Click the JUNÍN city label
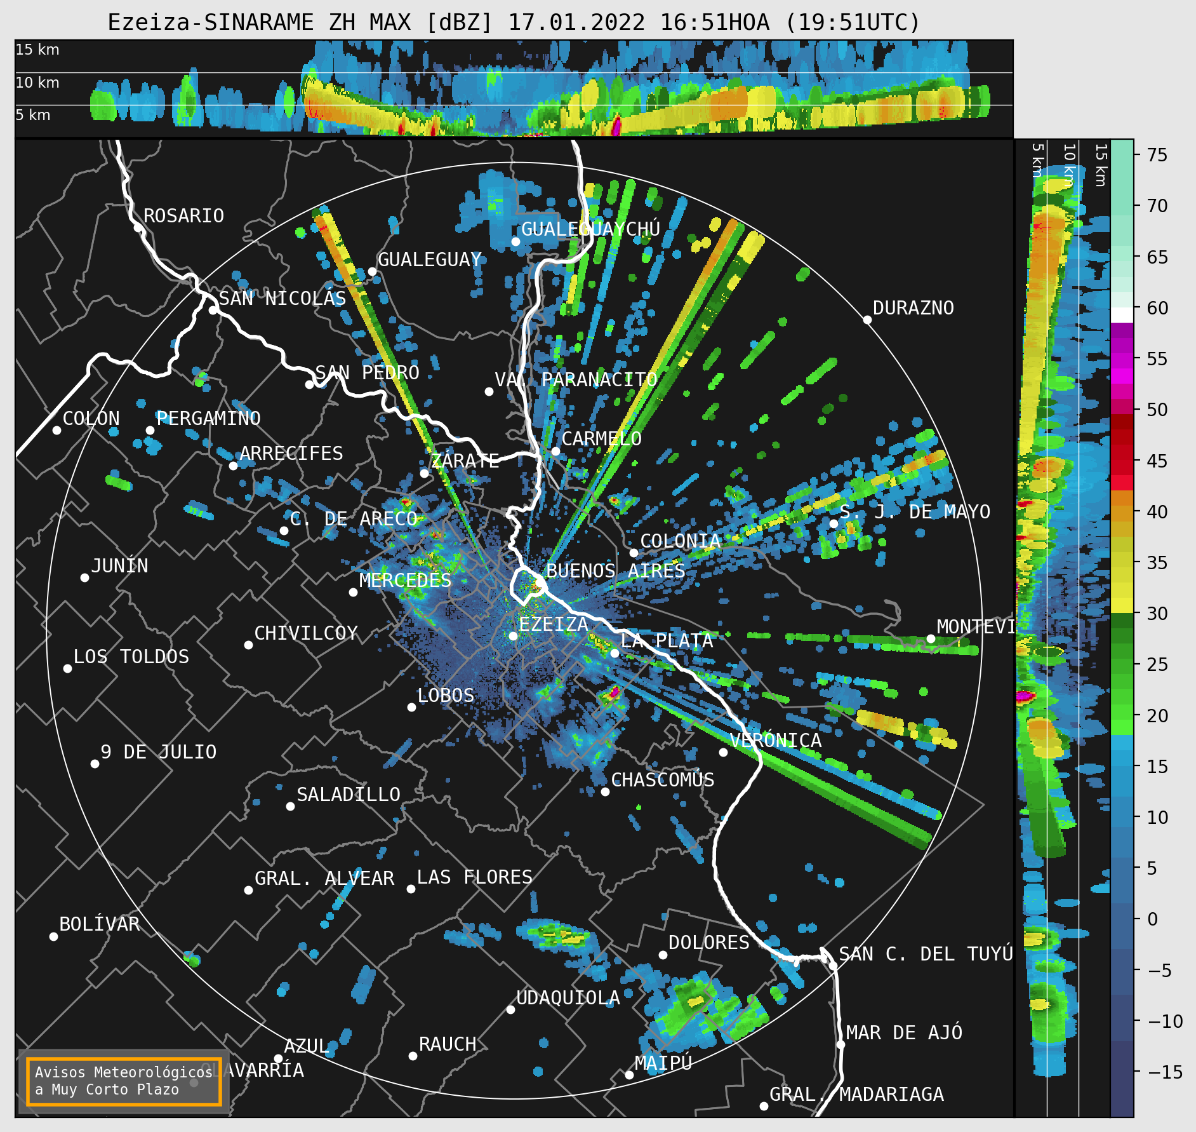The height and width of the screenshot is (1132, 1196). 119,566
